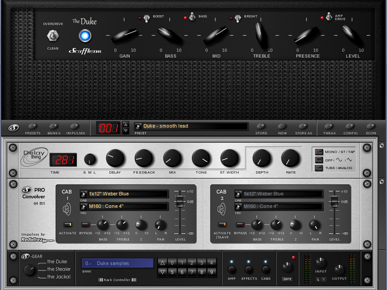Open the Econ mode button
Screen dimensions: 387x290
pos(371,127)
